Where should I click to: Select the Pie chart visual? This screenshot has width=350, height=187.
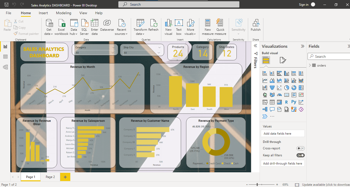click(286, 87)
